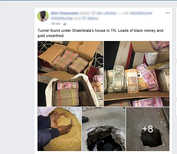This screenshot has height=154, width=177.
Task: Open the photo of round floor hole
Action: (x=104, y=129)
